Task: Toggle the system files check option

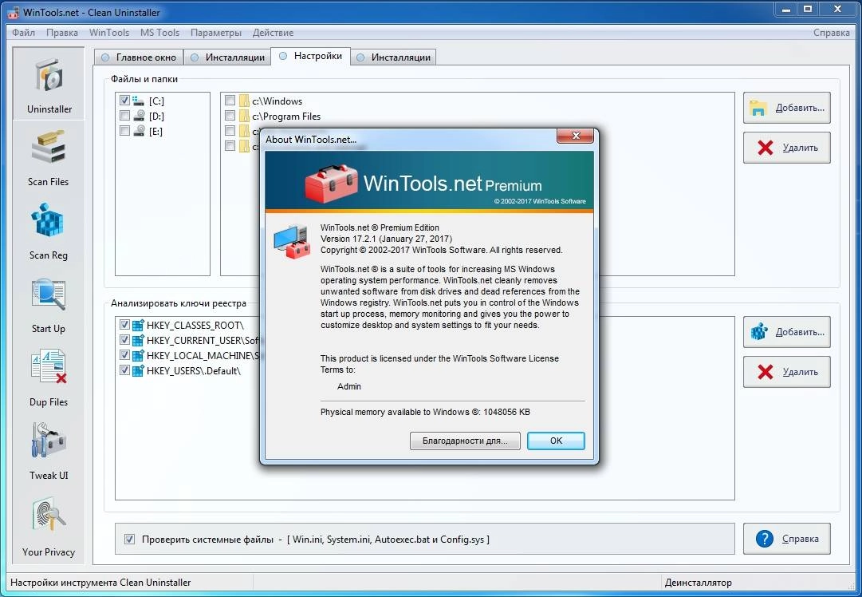Action: coord(129,540)
